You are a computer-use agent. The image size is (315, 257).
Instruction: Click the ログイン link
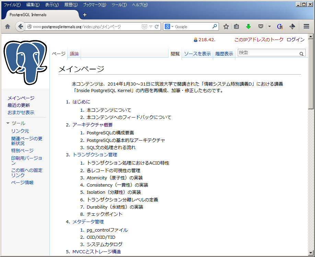[295, 40]
